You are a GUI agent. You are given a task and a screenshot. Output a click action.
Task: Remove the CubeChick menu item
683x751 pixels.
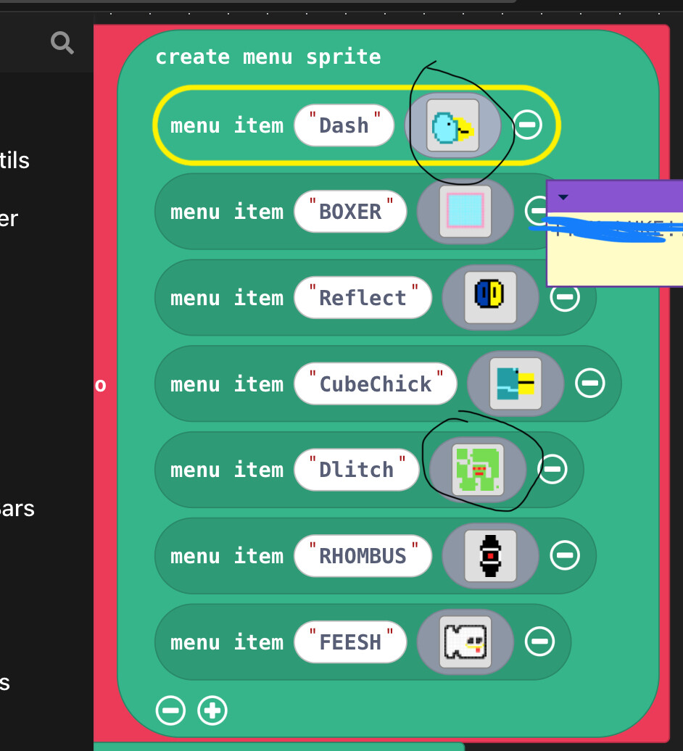pos(589,383)
